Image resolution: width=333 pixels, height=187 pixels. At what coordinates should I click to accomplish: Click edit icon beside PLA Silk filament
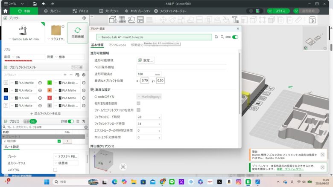40,98
